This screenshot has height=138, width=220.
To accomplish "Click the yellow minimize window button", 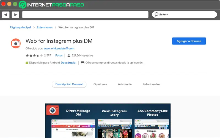I will pyautogui.click(x=9, y=4).
